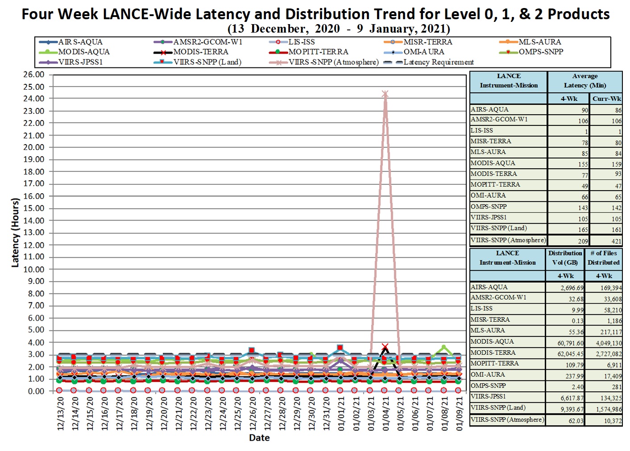This screenshot has width=630, height=451.
Task: Click the LIS-ISS legend marker
Action: 278,42
